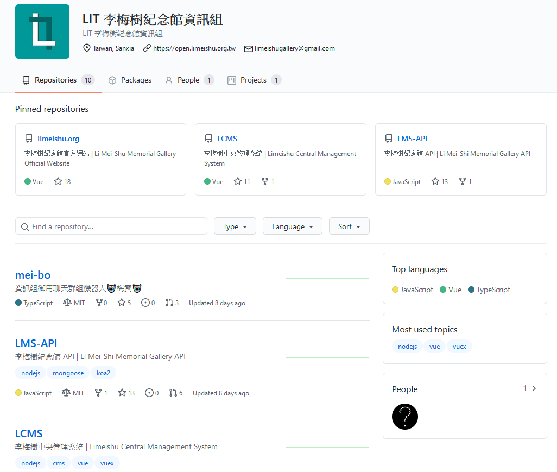Open the mei-bo repository
This screenshot has height=472, width=557.
(33, 275)
